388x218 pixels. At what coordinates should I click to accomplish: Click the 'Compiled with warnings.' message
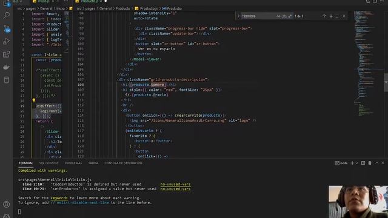[x=43, y=171]
